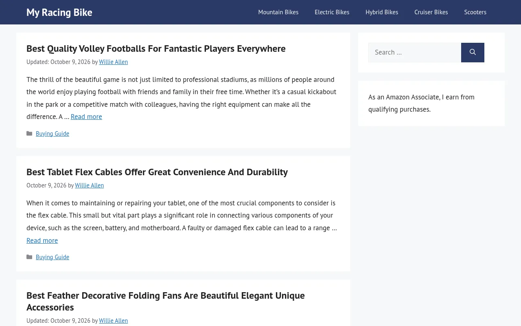Open the Best Tablet Flex Cables article title
This screenshot has width=521, height=326.
click(157, 172)
